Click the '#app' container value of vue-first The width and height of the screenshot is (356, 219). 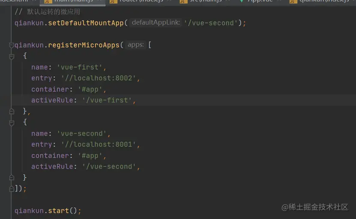(90, 89)
